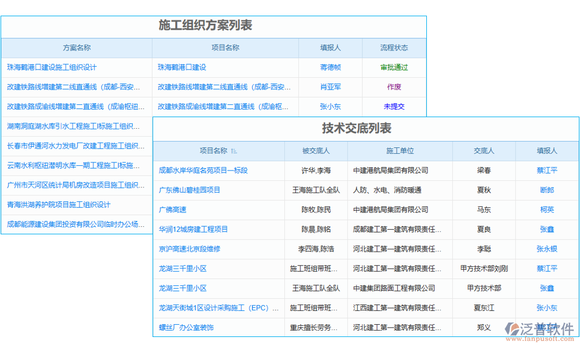
Task: Click filler 蔡江平 in 填报人 column
Action: click(546, 171)
